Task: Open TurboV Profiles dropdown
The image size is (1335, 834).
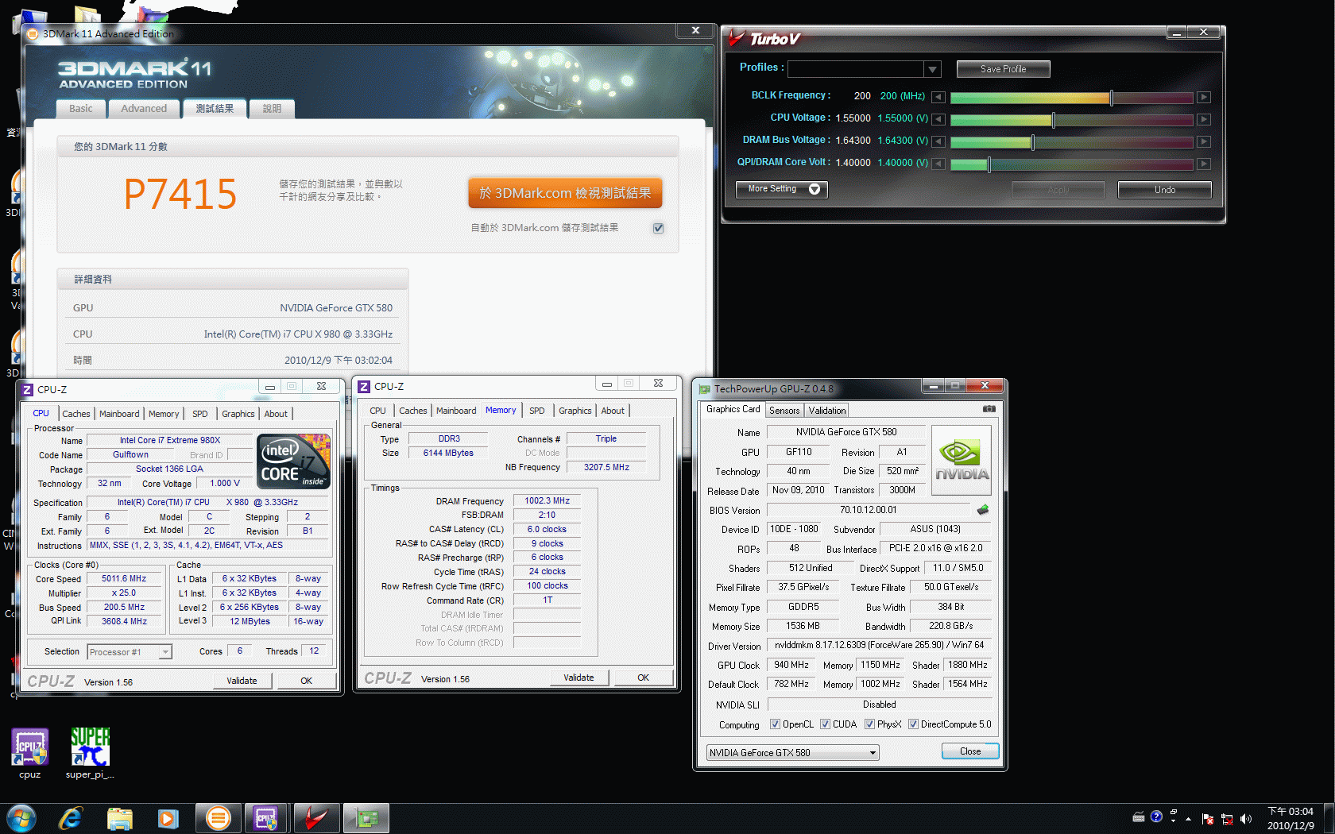Action: (x=933, y=70)
